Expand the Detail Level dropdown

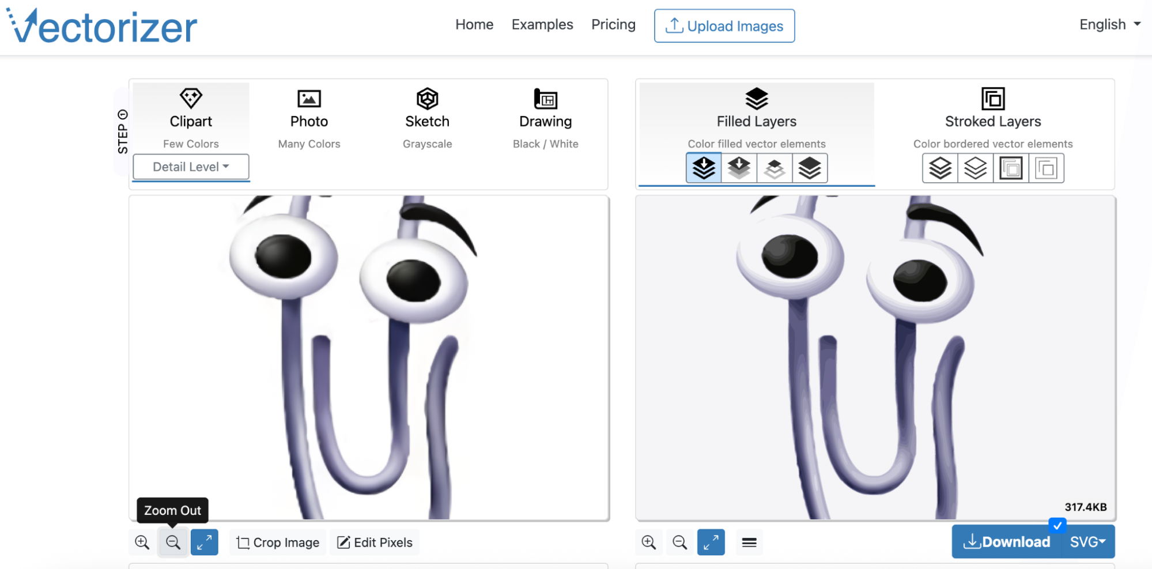[x=191, y=167]
